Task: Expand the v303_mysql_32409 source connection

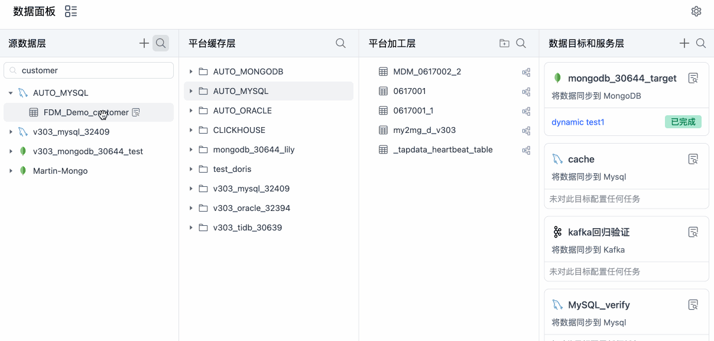Action: pyautogui.click(x=11, y=132)
